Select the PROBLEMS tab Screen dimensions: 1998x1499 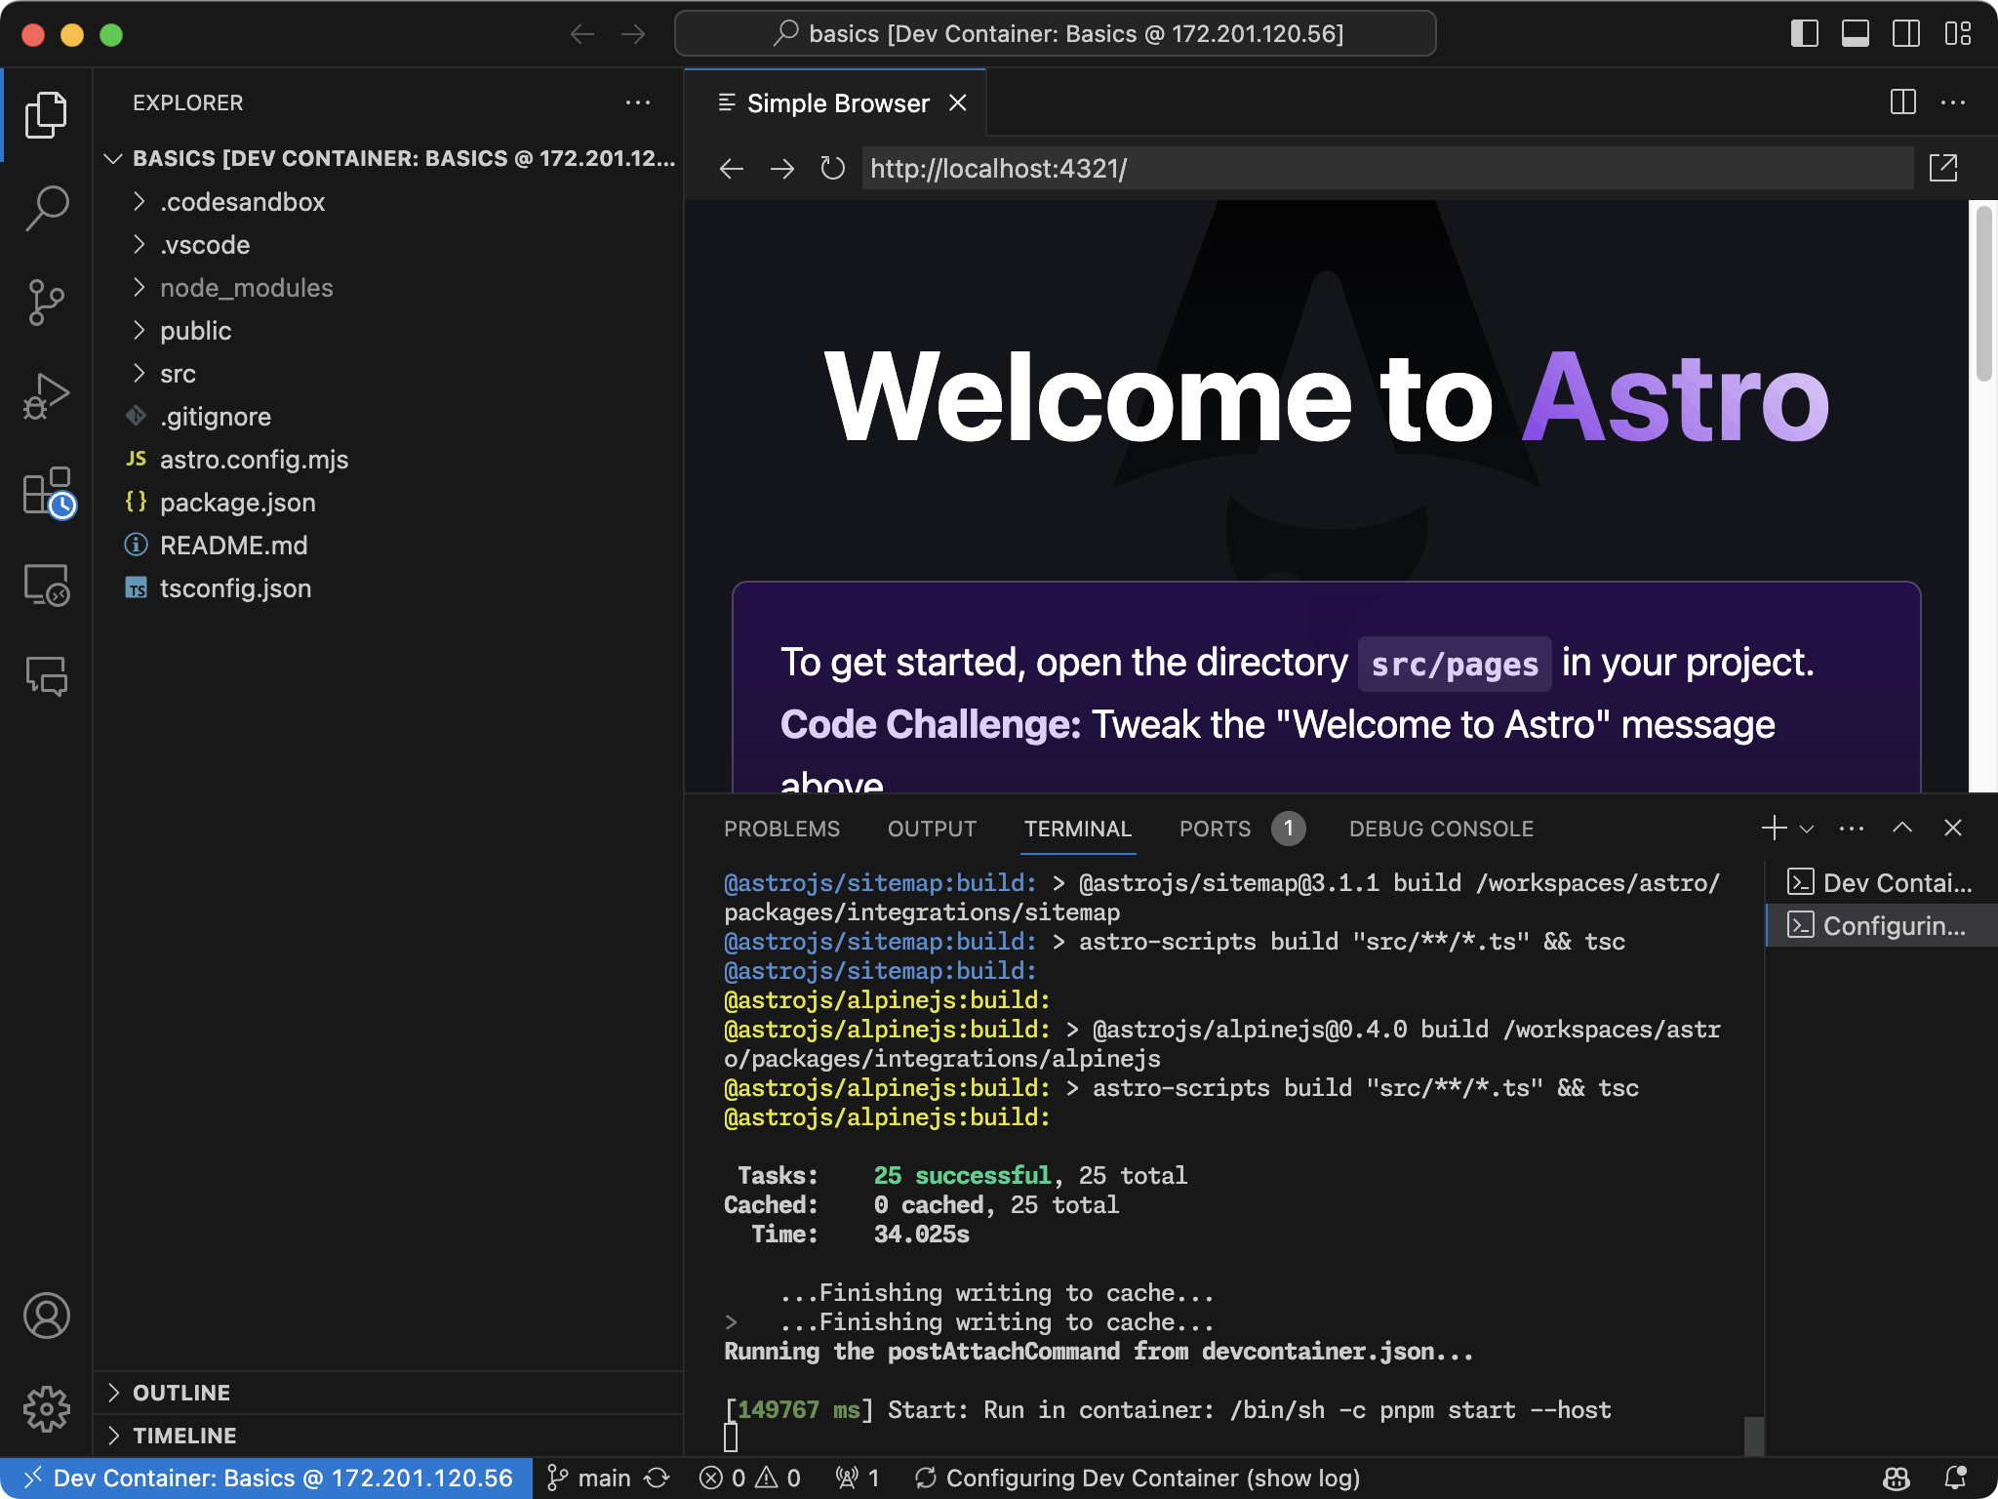click(781, 829)
